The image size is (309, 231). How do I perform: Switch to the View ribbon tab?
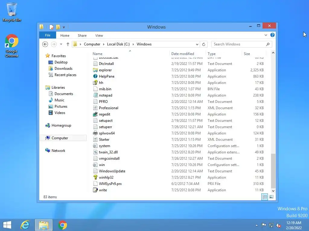click(x=99, y=35)
